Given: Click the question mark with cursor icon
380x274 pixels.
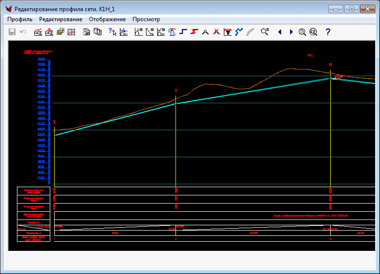Looking at the screenshot, I should click(x=112, y=32).
